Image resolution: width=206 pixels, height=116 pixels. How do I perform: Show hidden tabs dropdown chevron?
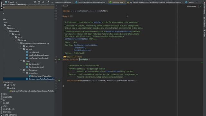197,2
